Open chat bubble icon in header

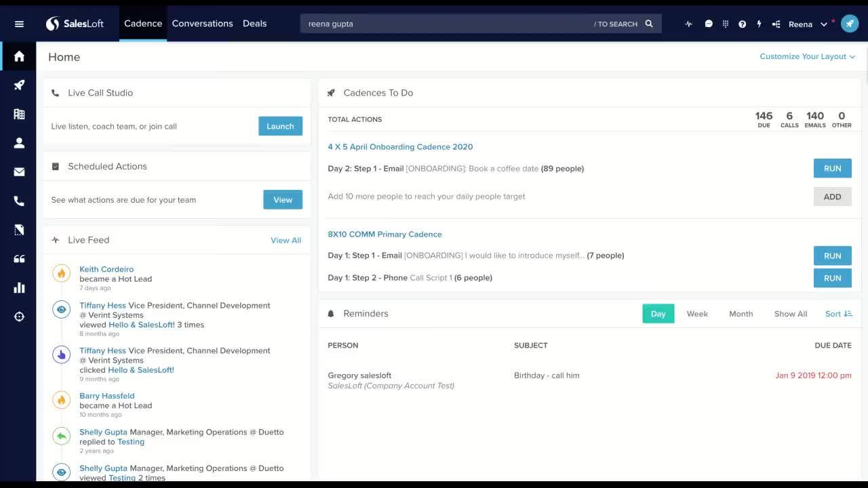[709, 24]
